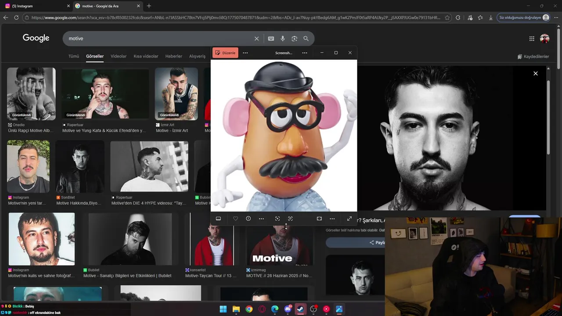Go to the Google logo homepage
Image resolution: width=562 pixels, height=316 pixels.
point(36,38)
